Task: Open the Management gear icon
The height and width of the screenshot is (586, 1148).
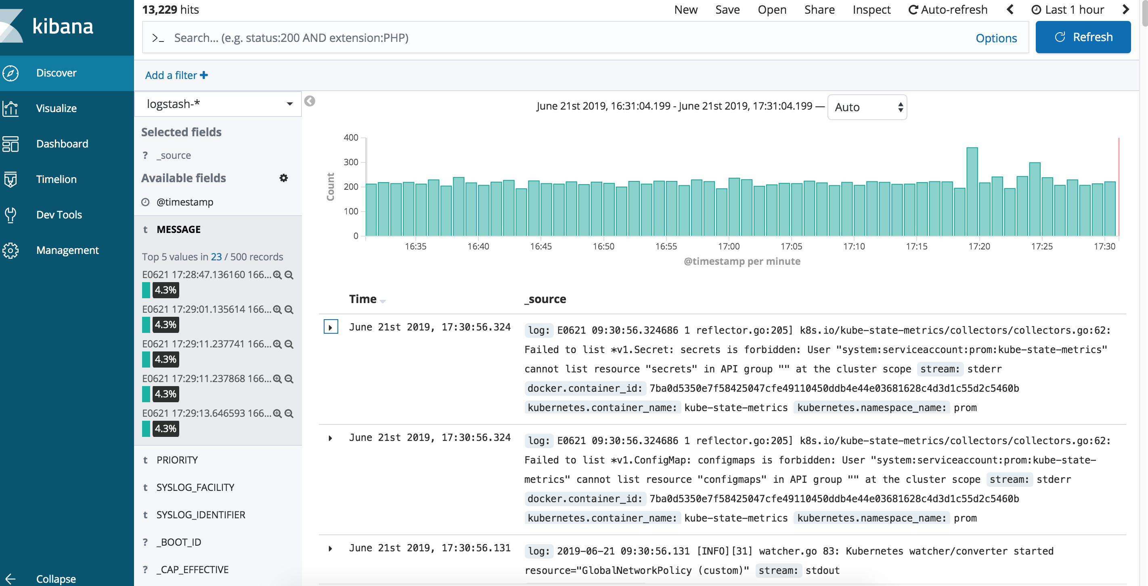Action: 10,251
